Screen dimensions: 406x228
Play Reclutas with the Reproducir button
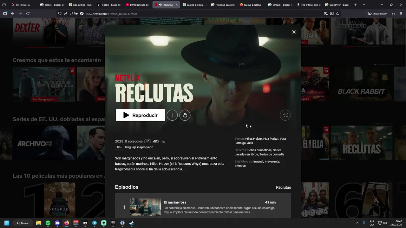click(140, 115)
